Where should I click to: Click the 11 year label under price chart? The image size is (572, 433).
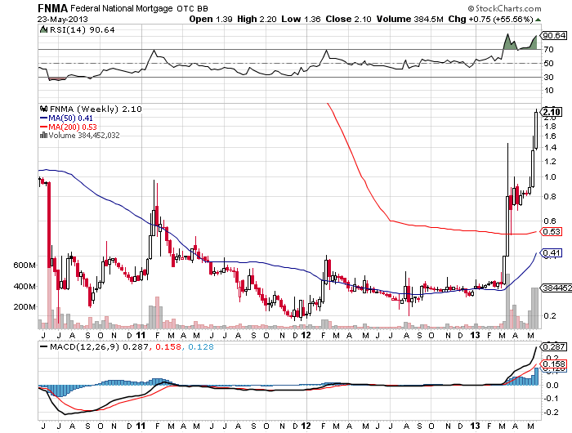141,335
